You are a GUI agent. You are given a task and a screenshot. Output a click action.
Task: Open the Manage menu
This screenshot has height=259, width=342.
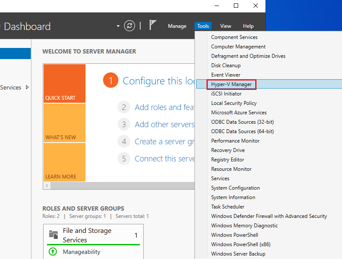point(177,26)
